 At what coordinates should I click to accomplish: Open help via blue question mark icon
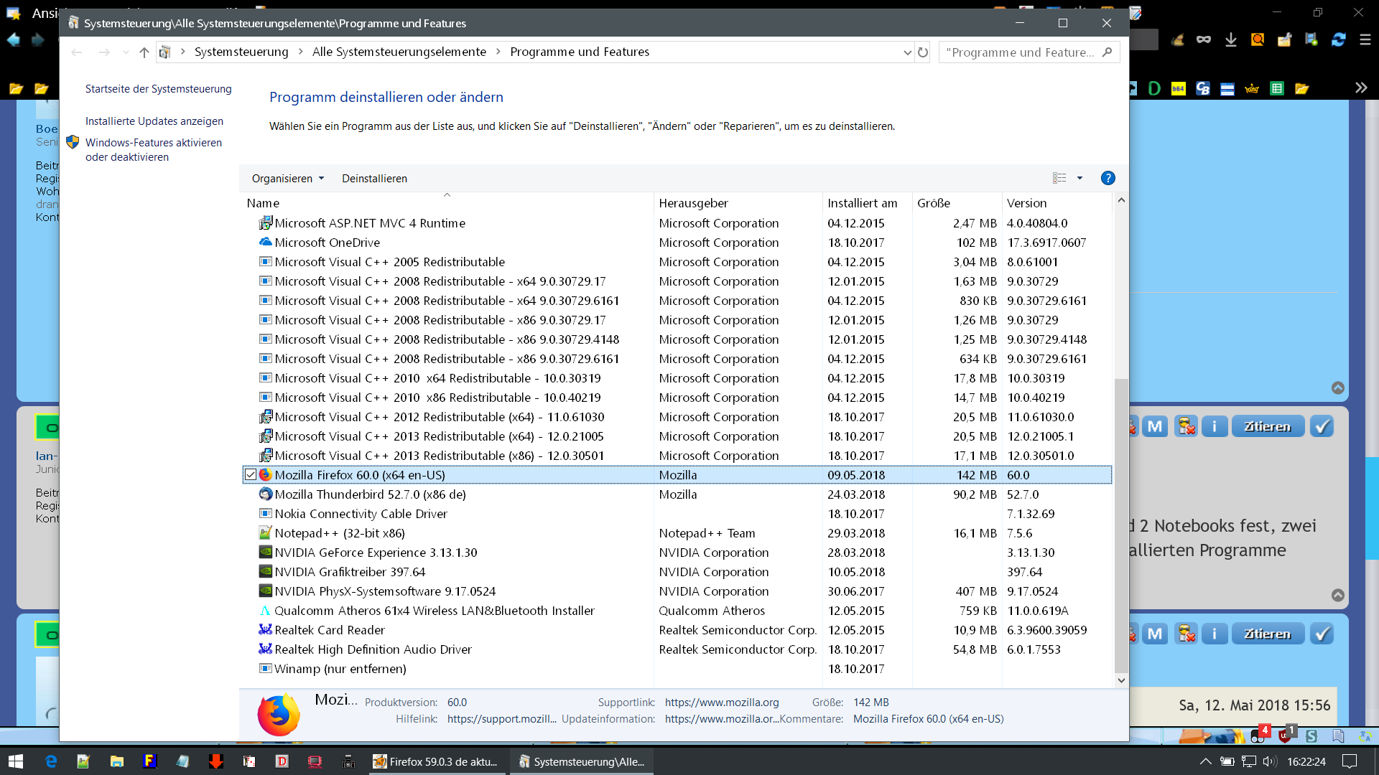1108,178
